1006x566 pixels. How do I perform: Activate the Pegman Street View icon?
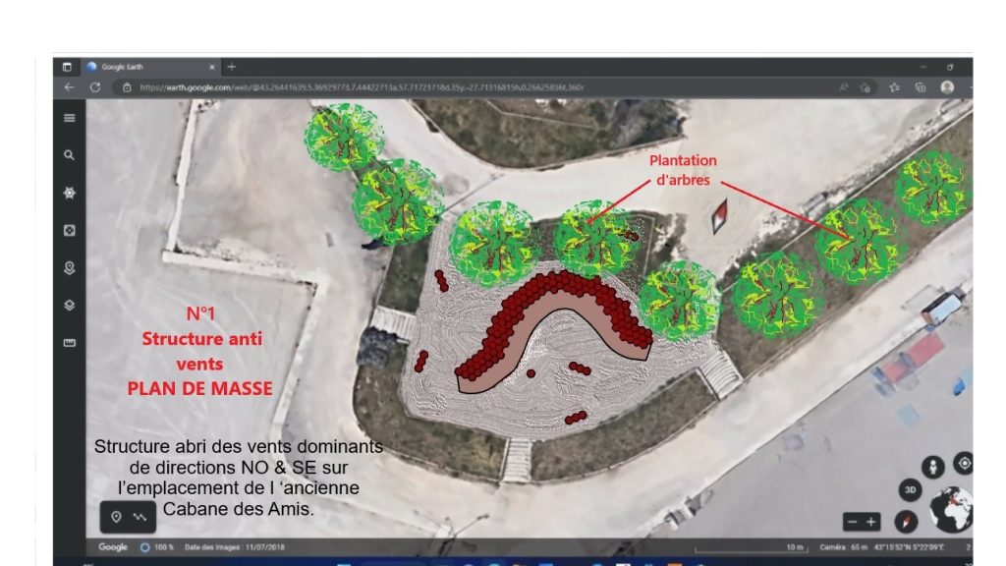tap(932, 468)
